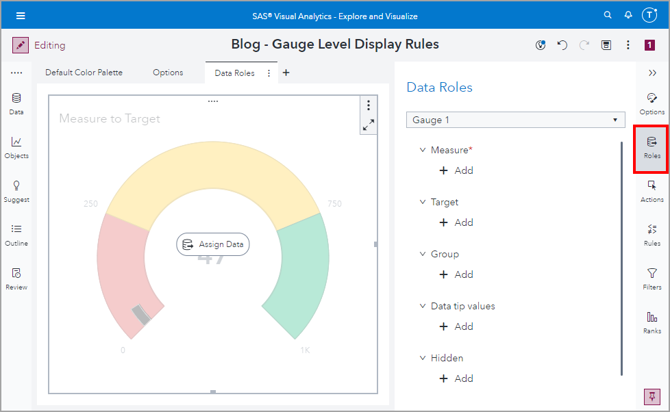Image resolution: width=670 pixels, height=412 pixels.
Task: Collapse the right panel with double chevrons
Action: pyautogui.click(x=652, y=73)
